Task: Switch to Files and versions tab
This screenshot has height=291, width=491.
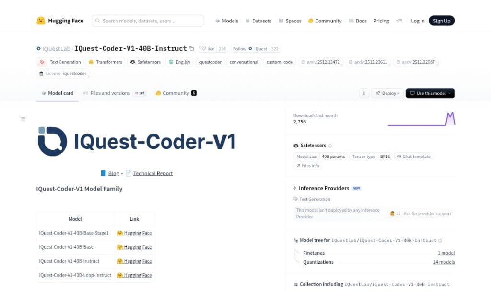Action: 110,93
